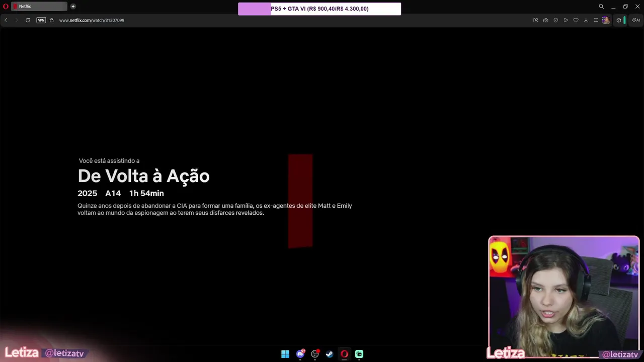Open Opera Easy Setup sliders icon
This screenshot has width=644, height=362.
pos(596,20)
